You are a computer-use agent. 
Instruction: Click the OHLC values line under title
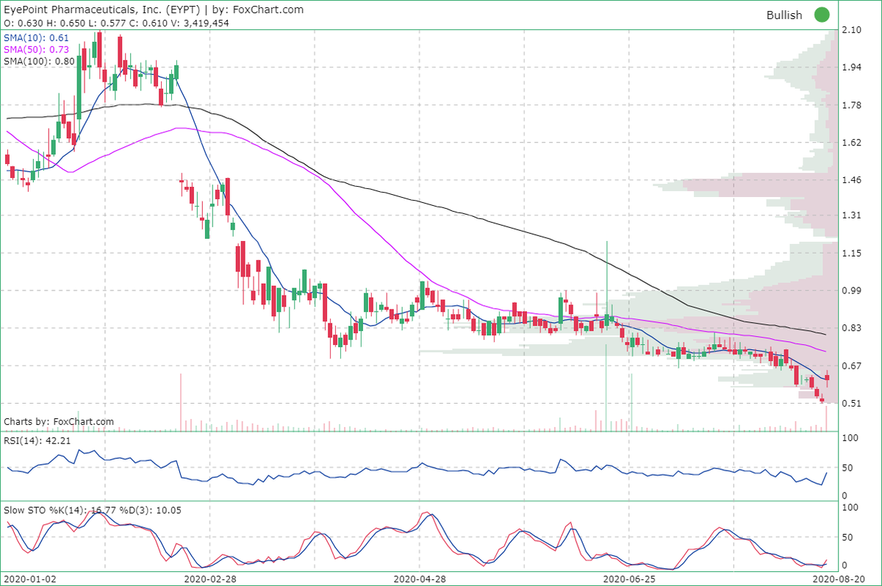pyautogui.click(x=116, y=24)
